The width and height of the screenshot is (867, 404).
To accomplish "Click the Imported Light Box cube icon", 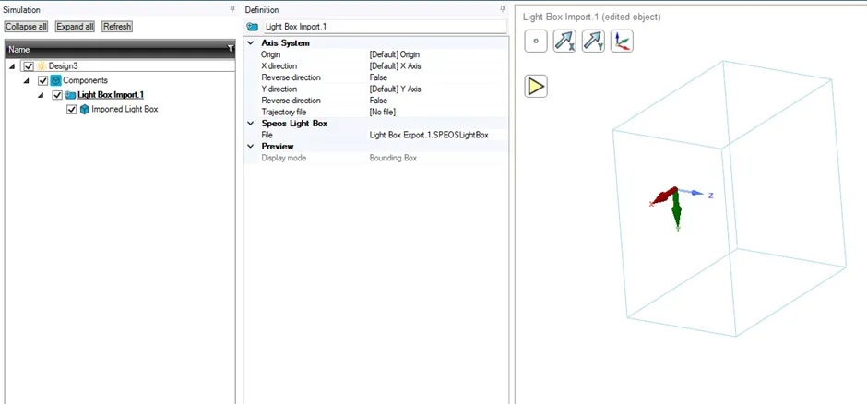I will click(x=85, y=110).
